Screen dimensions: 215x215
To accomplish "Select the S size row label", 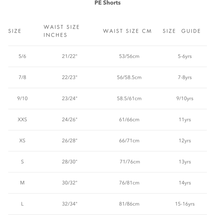I will 22,162.
